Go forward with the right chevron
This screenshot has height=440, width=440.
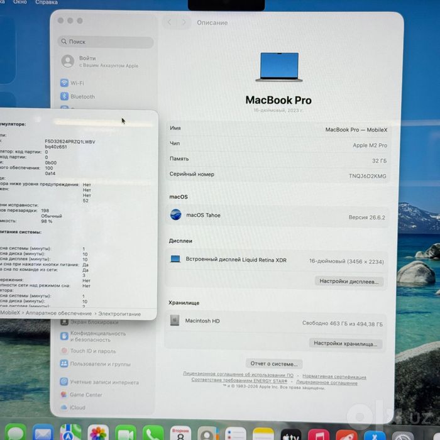pyautogui.click(x=184, y=22)
